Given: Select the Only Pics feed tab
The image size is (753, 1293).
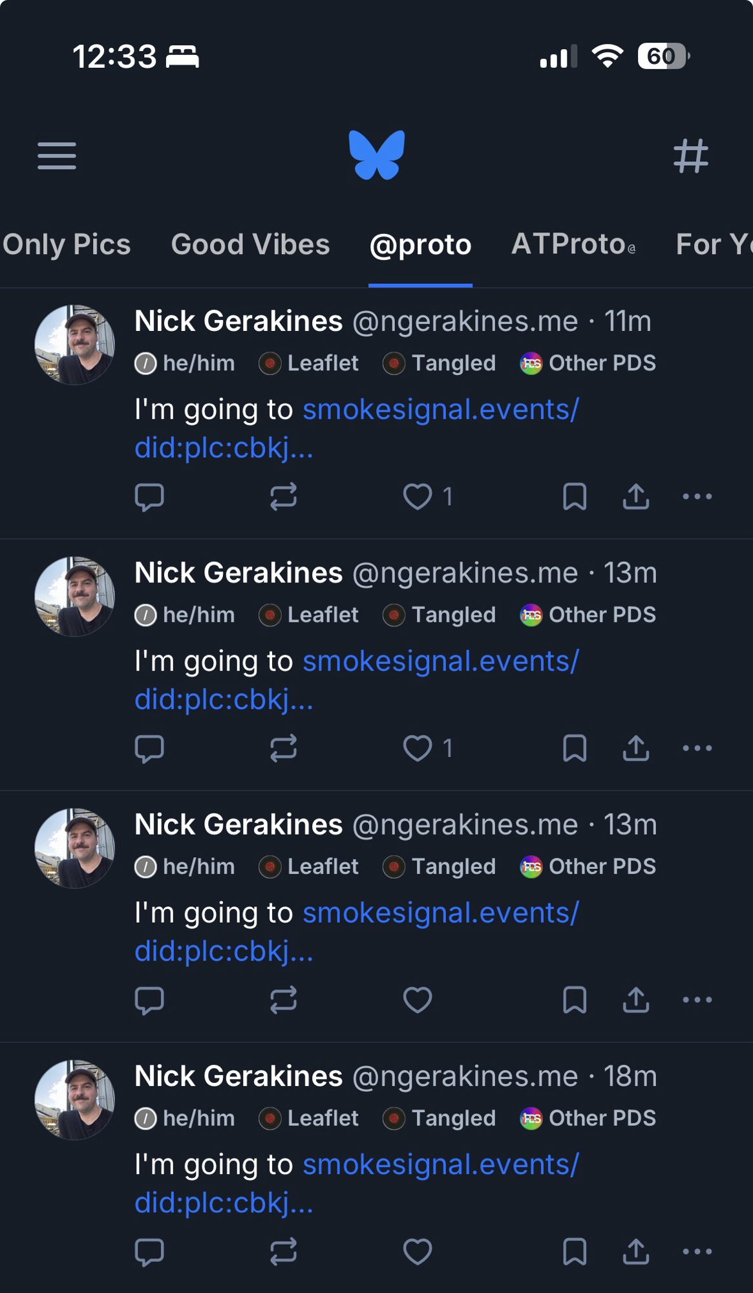Looking at the screenshot, I should (67, 245).
